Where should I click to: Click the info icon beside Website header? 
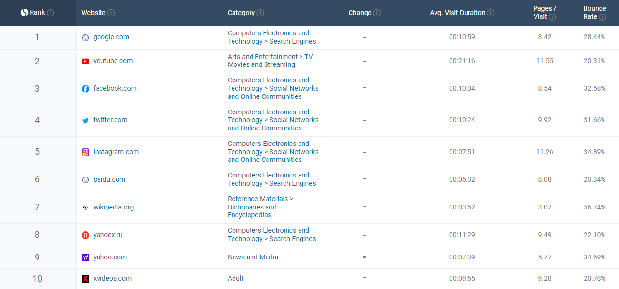(x=111, y=13)
